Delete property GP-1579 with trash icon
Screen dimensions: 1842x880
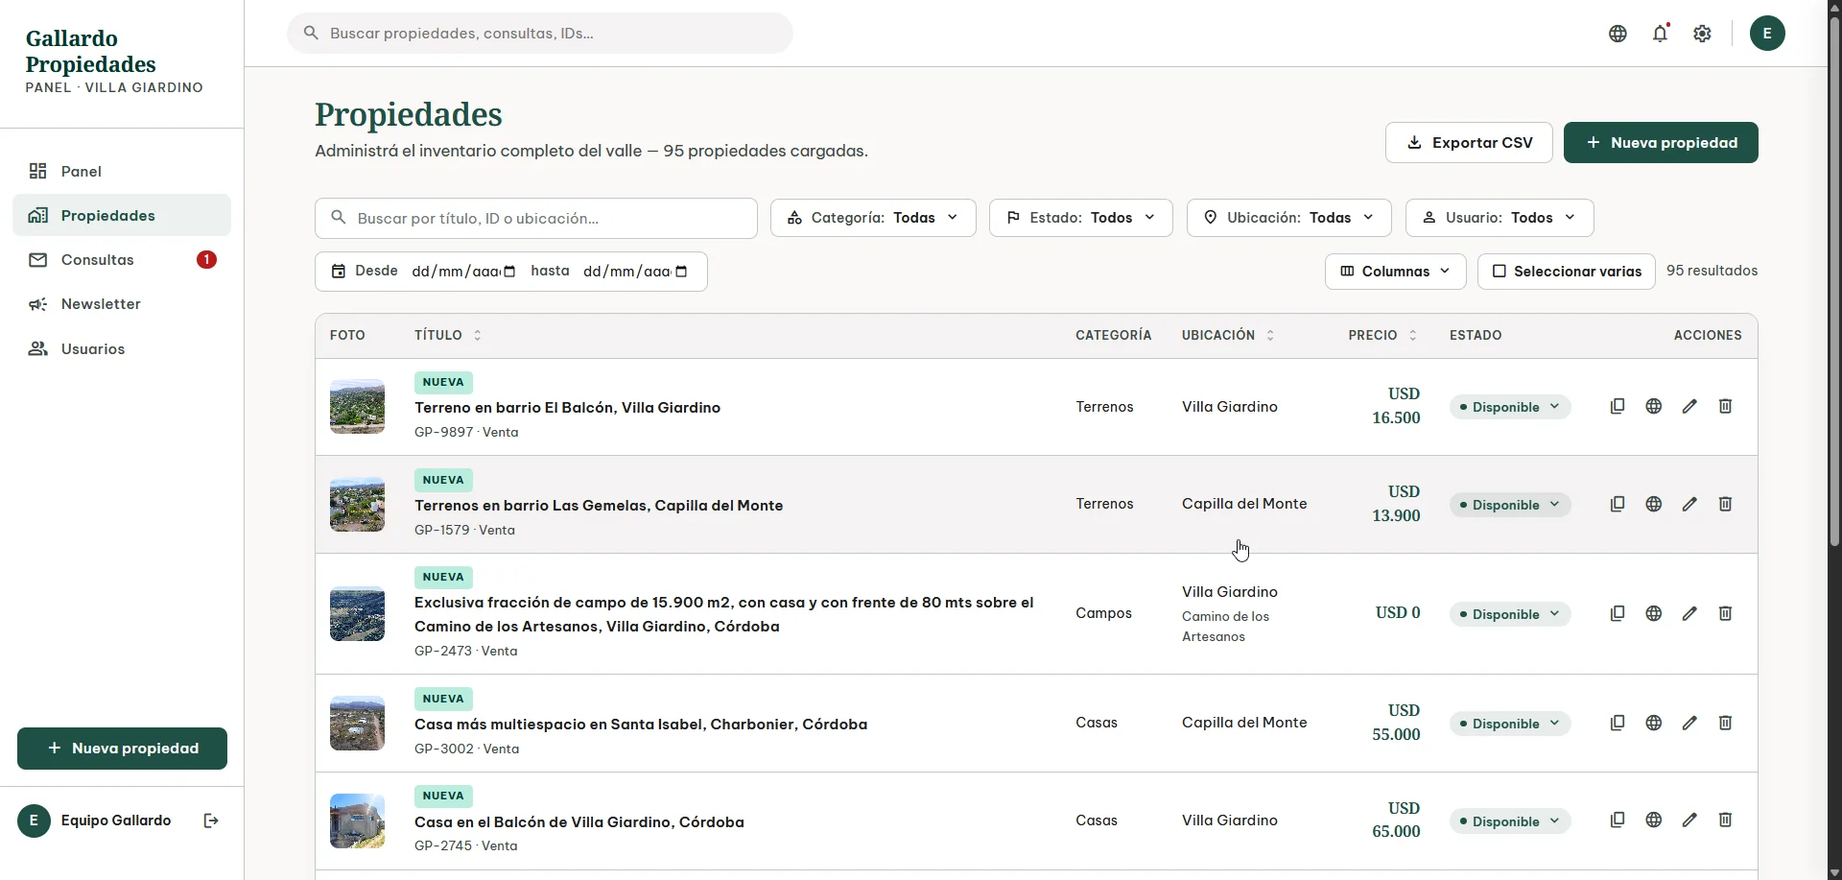1725,504
